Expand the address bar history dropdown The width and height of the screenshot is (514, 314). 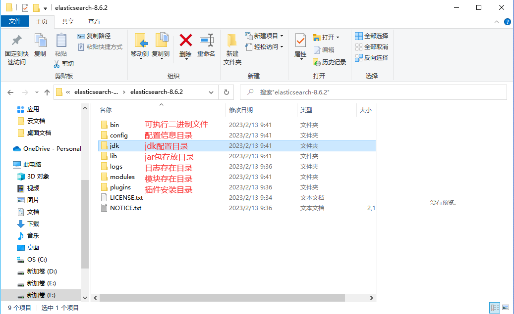coord(211,92)
